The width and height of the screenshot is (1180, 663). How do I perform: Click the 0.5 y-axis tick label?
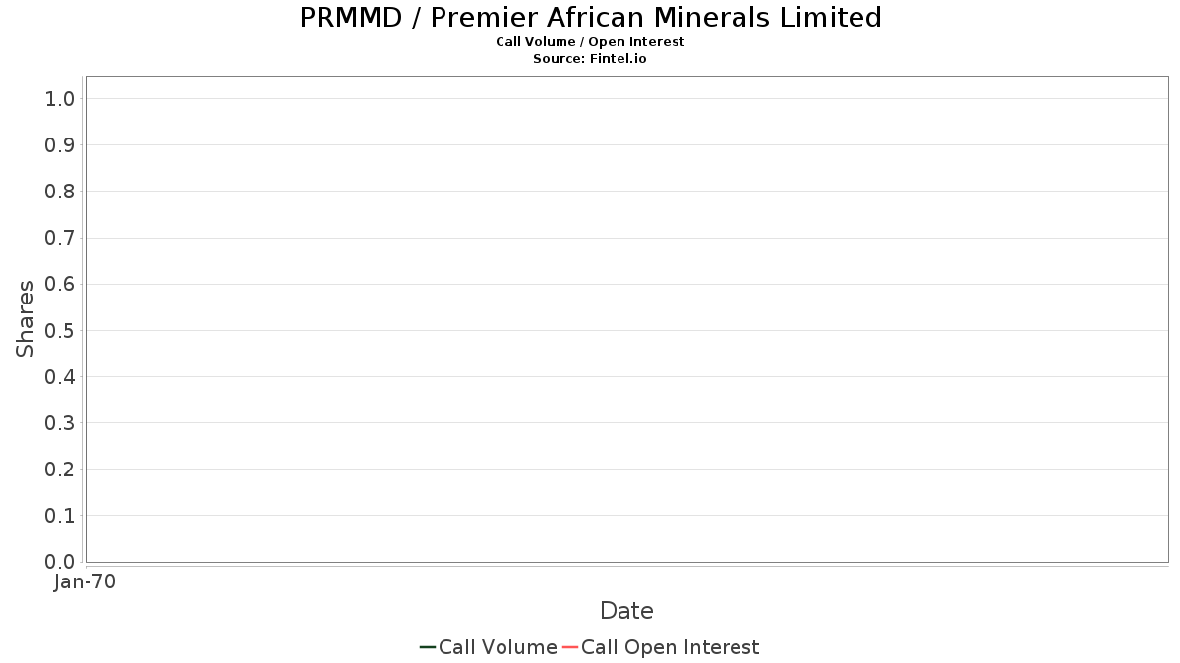point(60,330)
